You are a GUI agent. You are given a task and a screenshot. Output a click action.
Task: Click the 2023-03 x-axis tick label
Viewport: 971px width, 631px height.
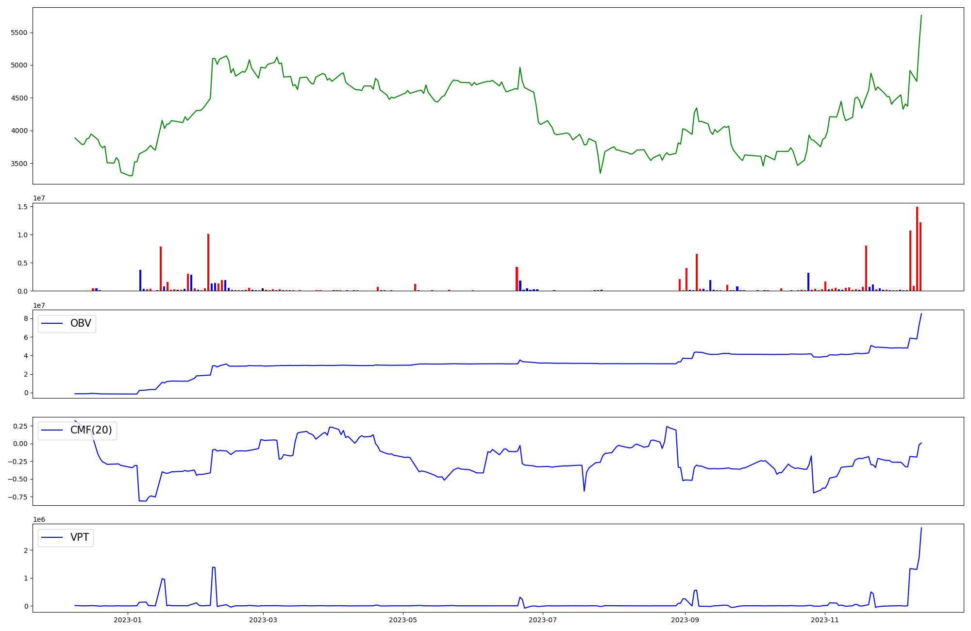pos(263,620)
